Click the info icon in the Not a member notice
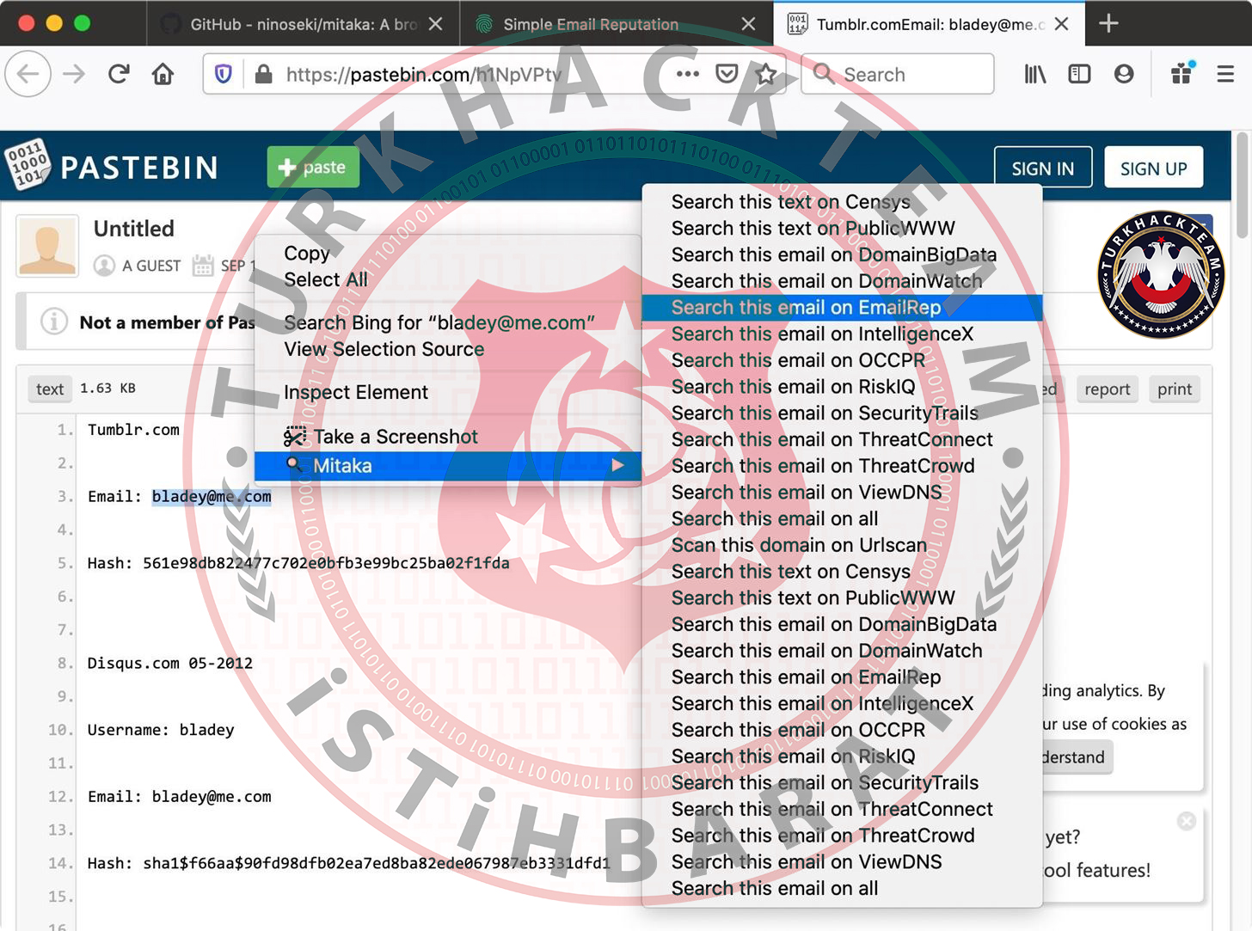 point(54,322)
